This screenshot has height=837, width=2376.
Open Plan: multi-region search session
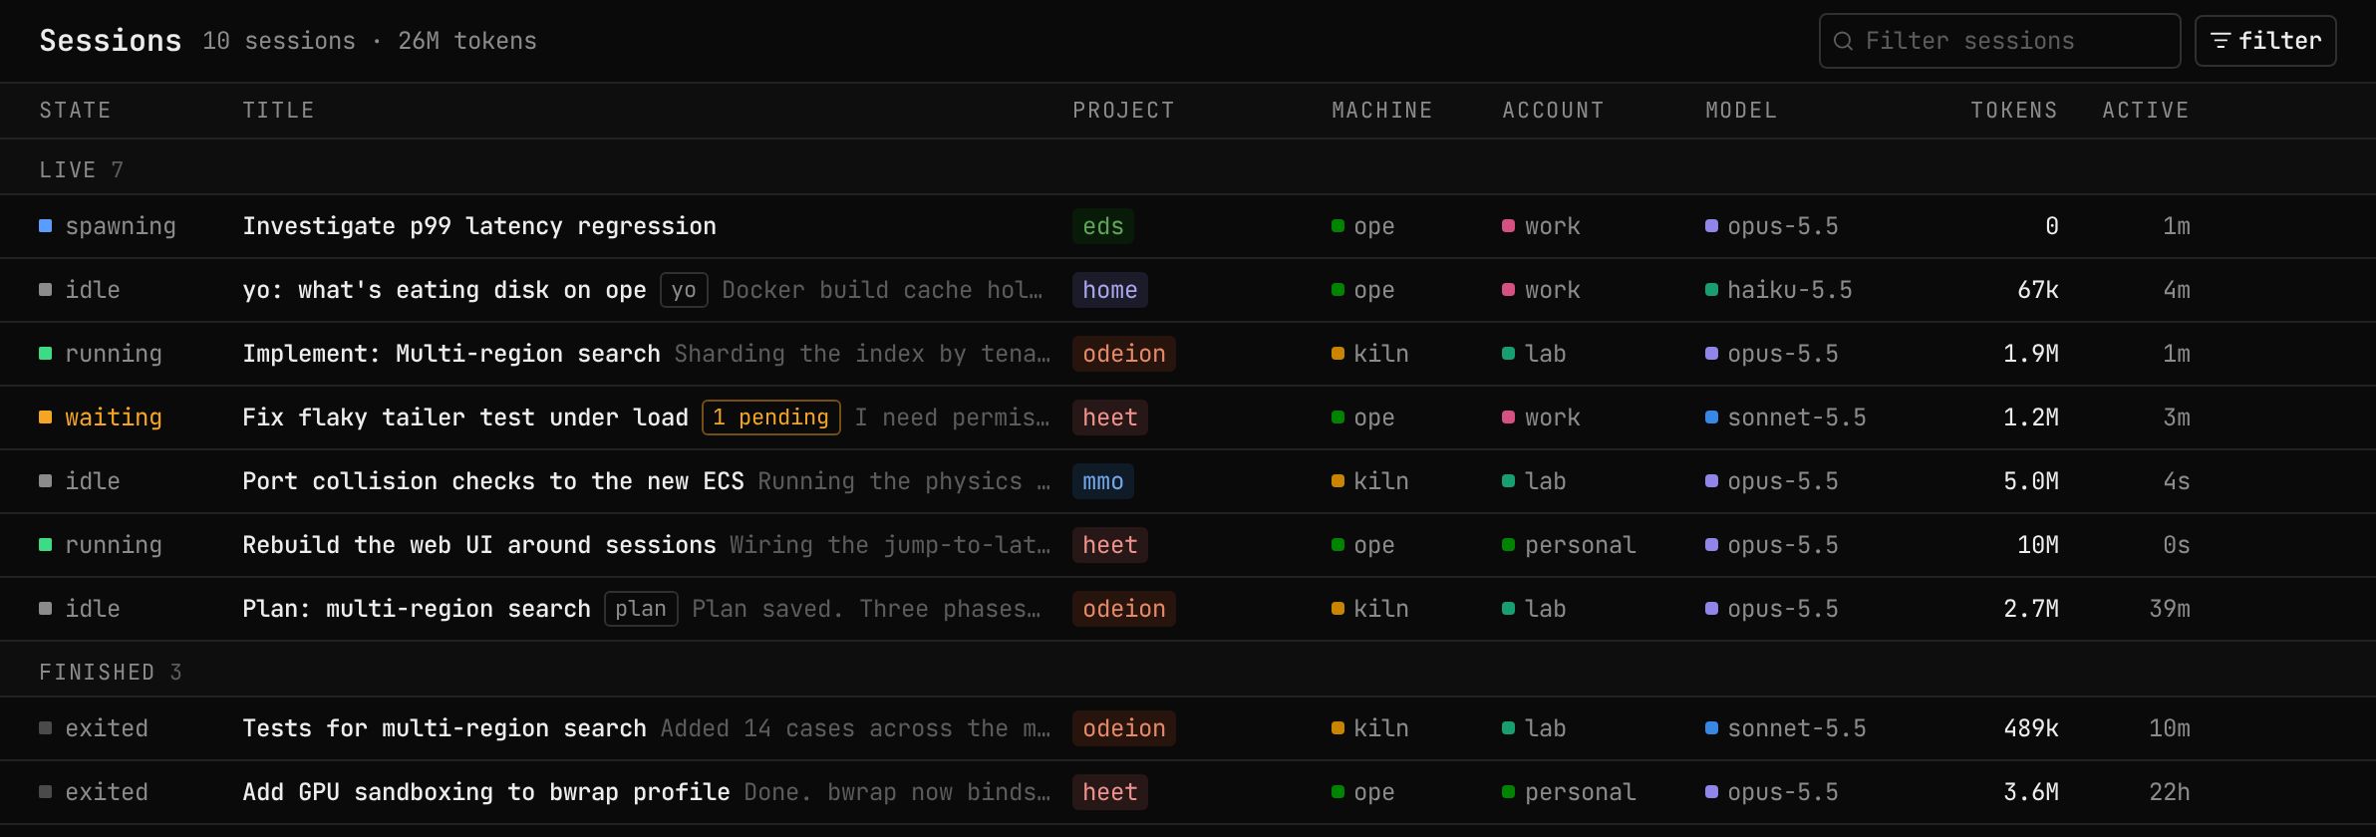pyautogui.click(x=417, y=609)
